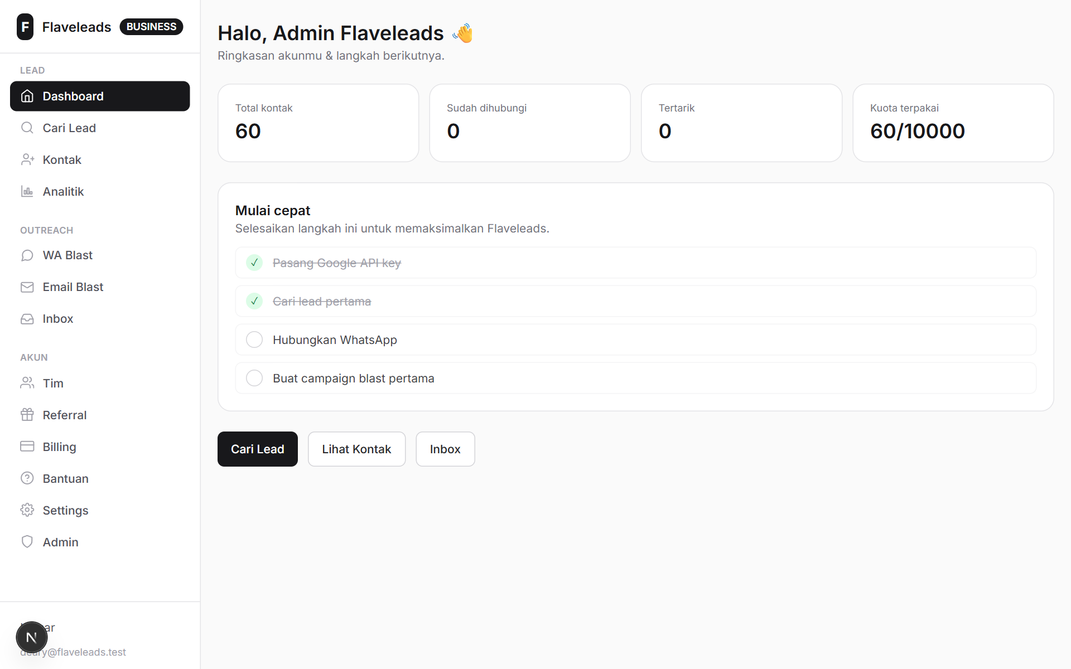The height and width of the screenshot is (669, 1071).
Task: Click the Admin shield icon
Action: click(x=27, y=542)
